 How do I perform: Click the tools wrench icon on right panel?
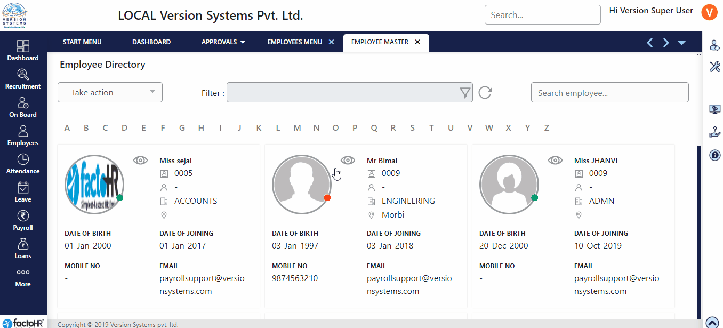pyautogui.click(x=714, y=67)
